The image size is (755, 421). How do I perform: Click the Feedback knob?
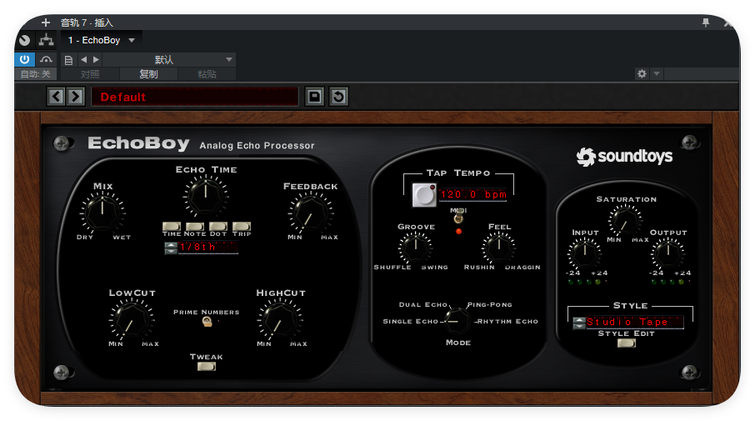311,213
